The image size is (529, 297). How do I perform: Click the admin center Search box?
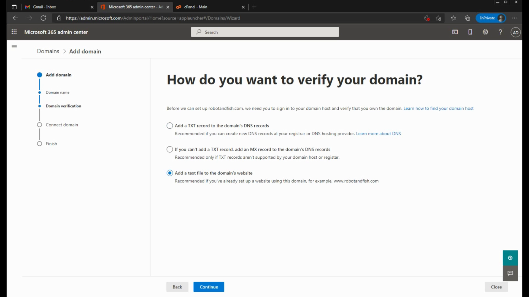click(265, 32)
